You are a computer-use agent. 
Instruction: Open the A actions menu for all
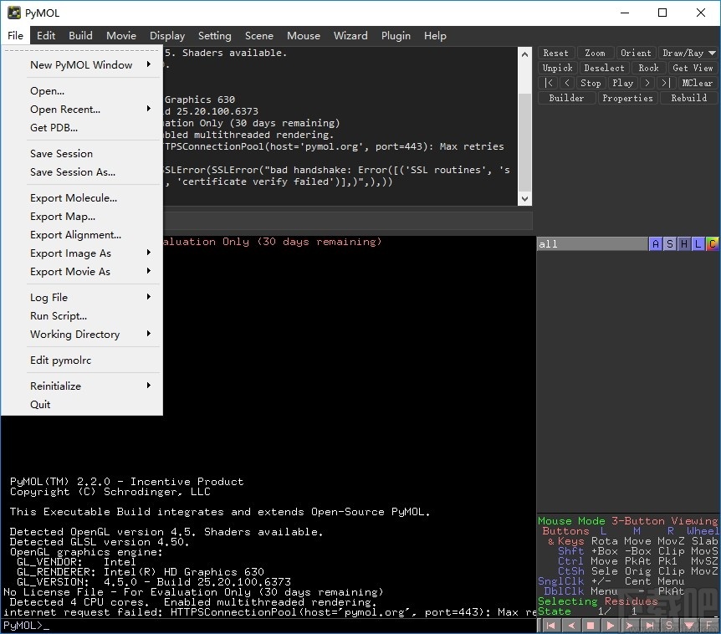coord(656,244)
